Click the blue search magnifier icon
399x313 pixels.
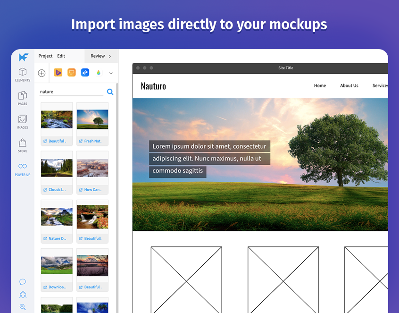tap(110, 92)
